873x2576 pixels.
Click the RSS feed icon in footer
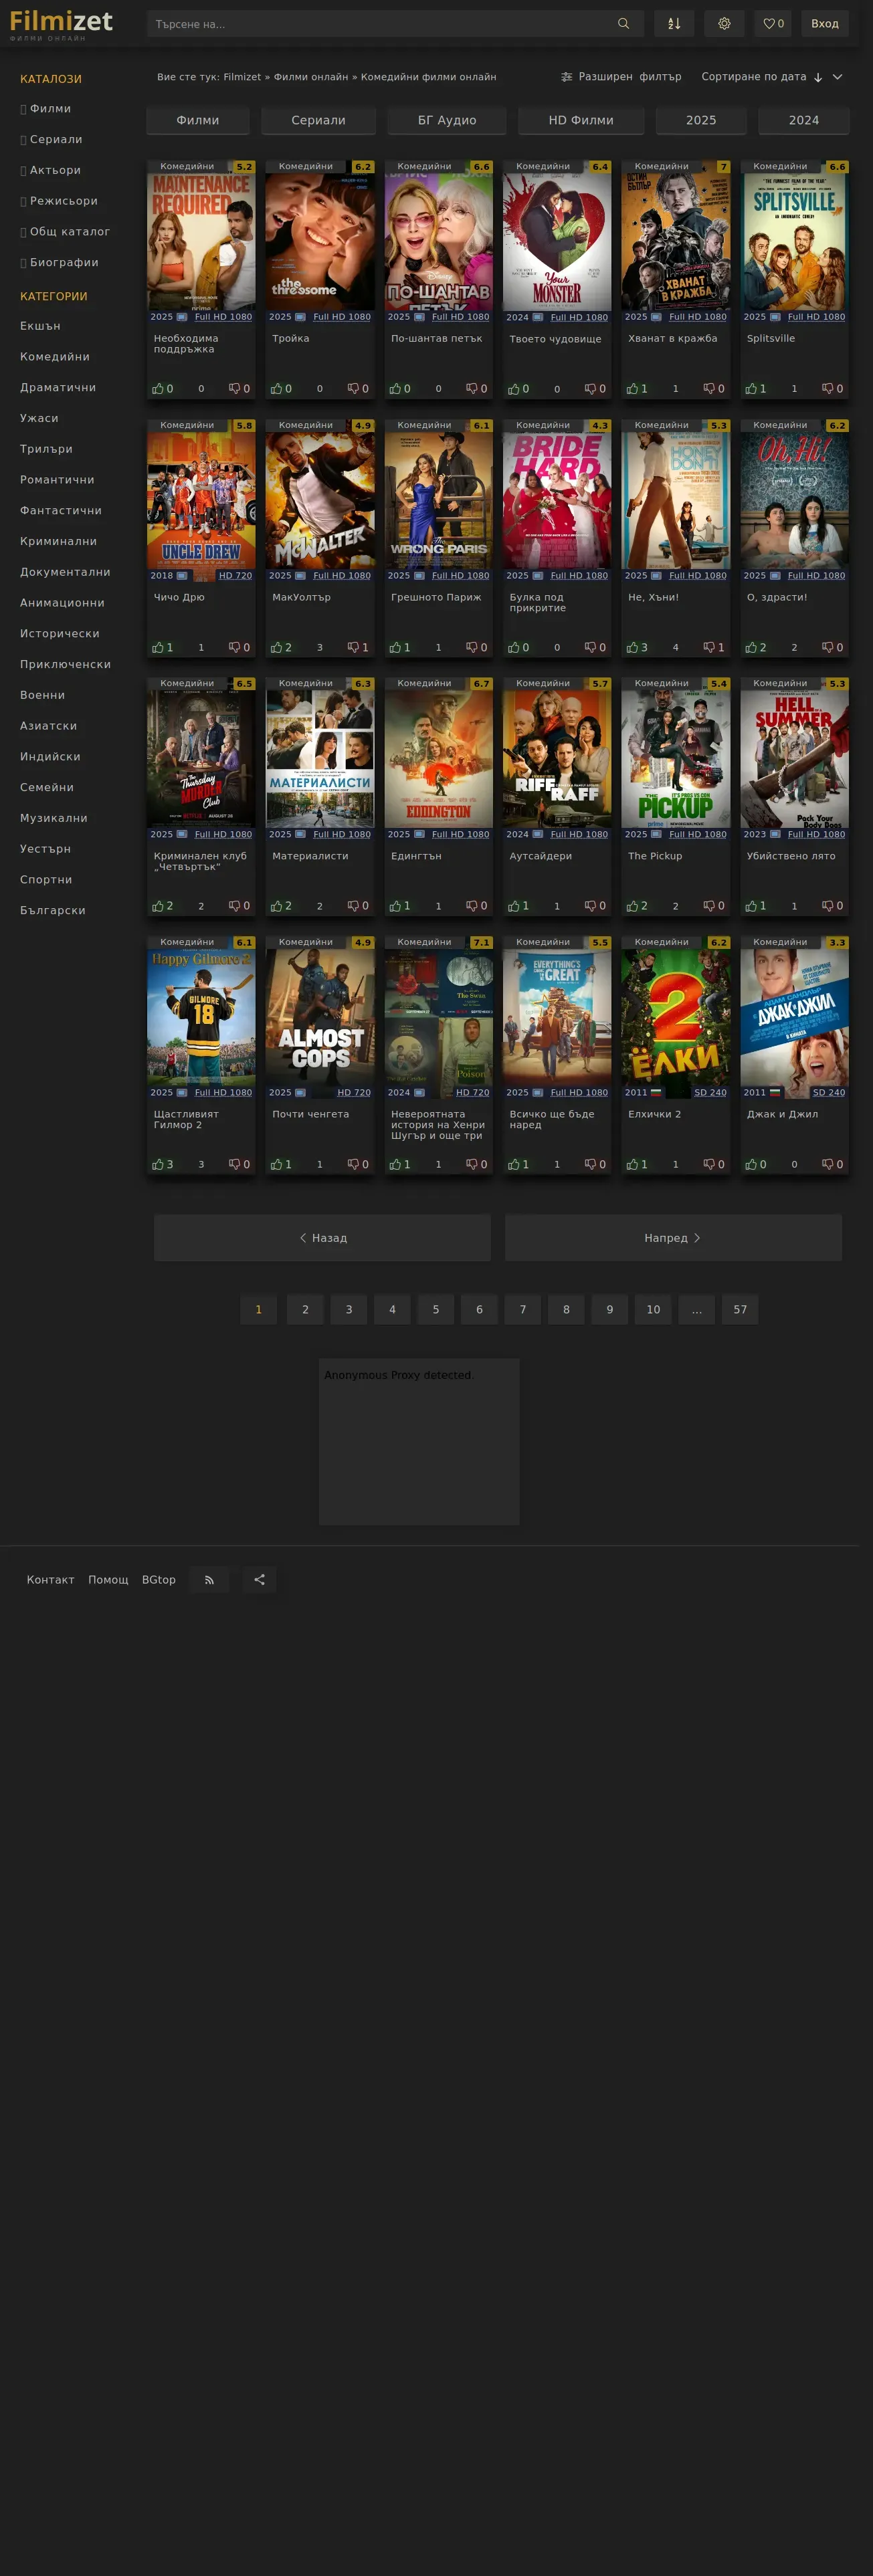point(209,1580)
